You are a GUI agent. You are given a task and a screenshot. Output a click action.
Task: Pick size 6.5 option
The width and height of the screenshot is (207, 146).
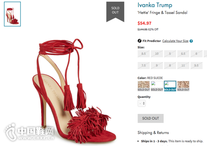pyautogui.click(x=183, y=53)
